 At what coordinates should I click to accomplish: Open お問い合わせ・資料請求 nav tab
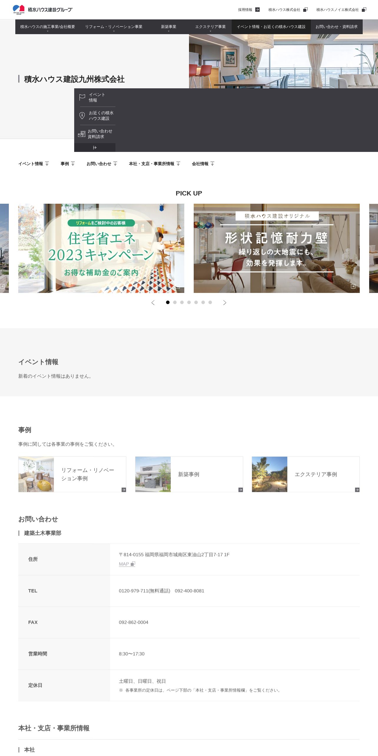337,27
